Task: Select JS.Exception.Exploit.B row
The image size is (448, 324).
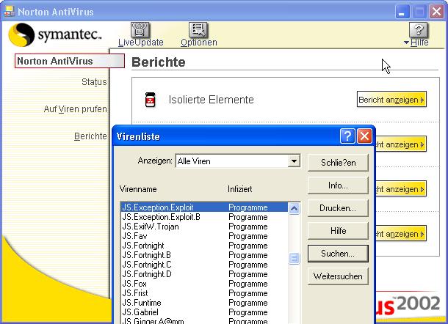Action: pyautogui.click(x=204, y=217)
